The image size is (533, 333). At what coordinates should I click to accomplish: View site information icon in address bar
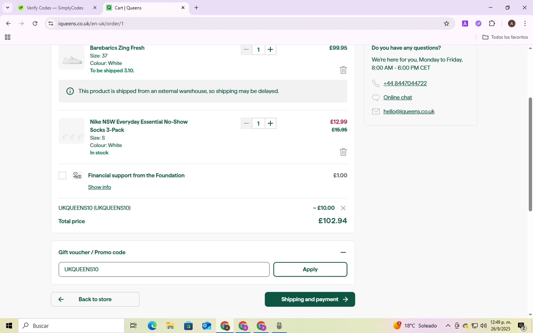click(51, 23)
